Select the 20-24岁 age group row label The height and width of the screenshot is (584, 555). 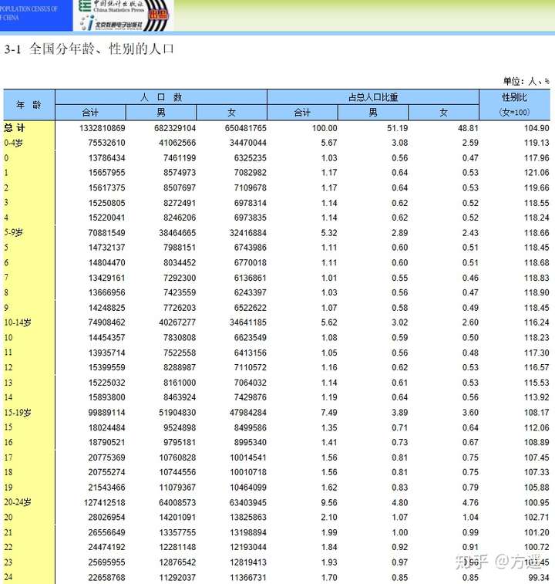pyautogui.click(x=18, y=502)
